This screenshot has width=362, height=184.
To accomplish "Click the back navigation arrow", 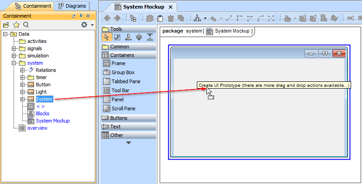I will tap(108, 18).
